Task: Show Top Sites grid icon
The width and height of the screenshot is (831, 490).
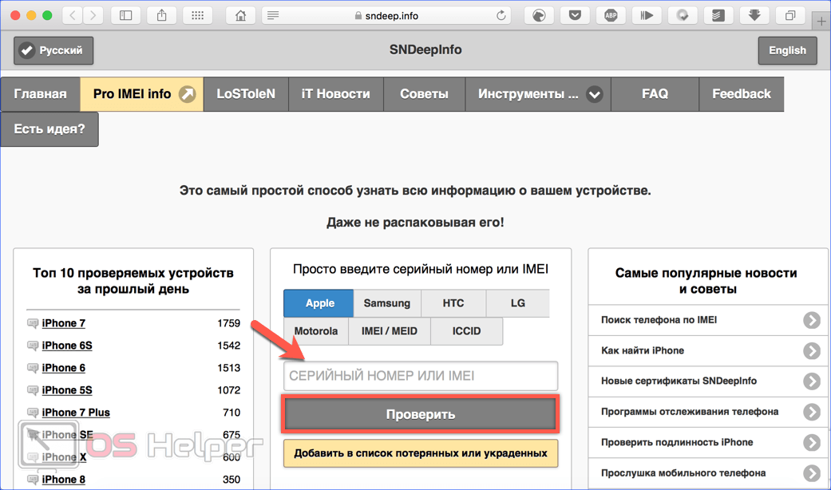Action: [198, 15]
